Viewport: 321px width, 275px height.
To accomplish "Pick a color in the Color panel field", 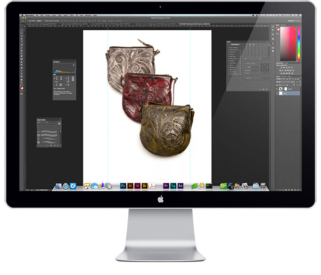I will (x=288, y=44).
